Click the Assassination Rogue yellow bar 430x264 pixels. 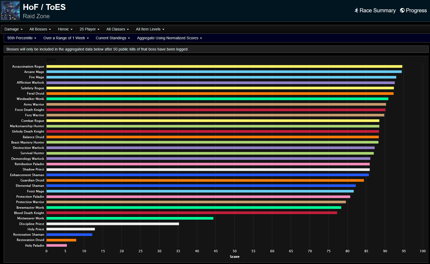click(x=224, y=67)
